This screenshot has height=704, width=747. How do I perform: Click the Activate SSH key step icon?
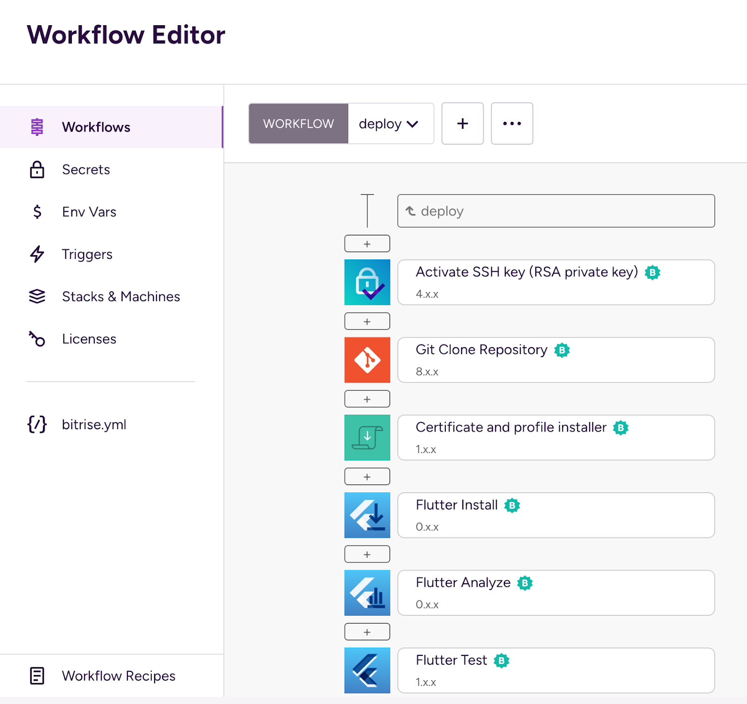[367, 282]
